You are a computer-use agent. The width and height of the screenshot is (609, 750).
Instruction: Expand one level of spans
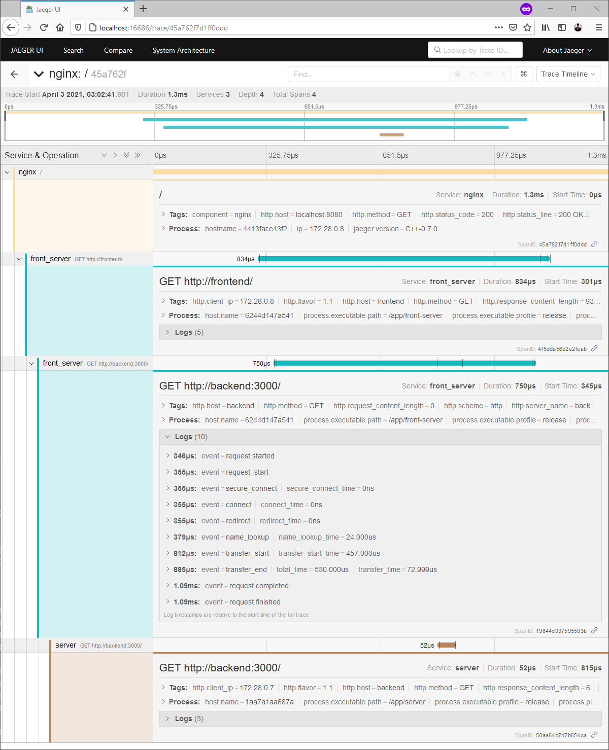pyautogui.click(x=104, y=155)
